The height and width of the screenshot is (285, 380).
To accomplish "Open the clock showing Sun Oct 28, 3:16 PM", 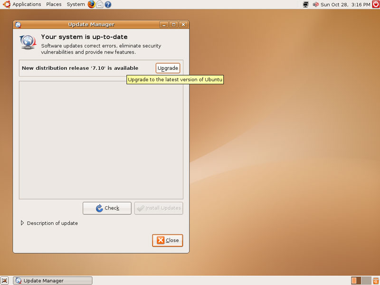I will click(345, 5).
